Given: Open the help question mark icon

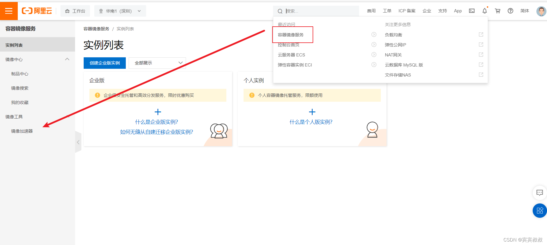Looking at the screenshot, I should coord(510,11).
